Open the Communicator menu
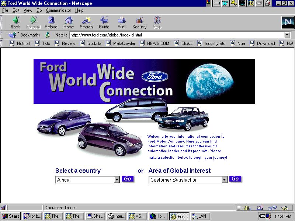The width and height of the screenshot is (295, 221). (x=59, y=10)
